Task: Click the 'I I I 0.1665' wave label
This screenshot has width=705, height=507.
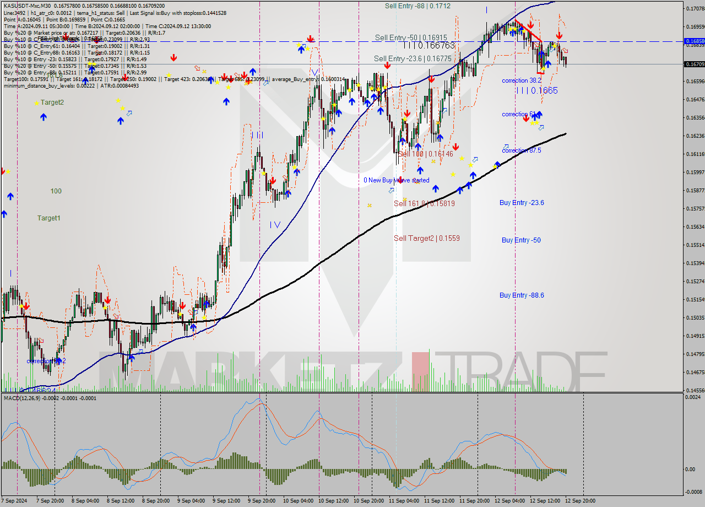Action: [537, 90]
